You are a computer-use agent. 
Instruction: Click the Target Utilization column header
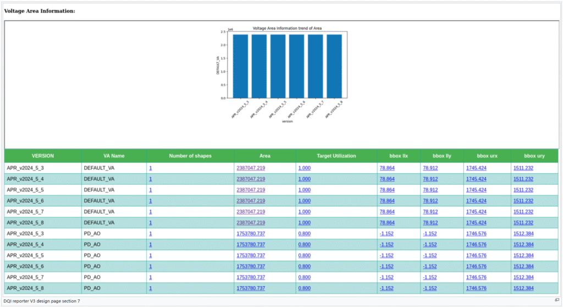(336, 156)
